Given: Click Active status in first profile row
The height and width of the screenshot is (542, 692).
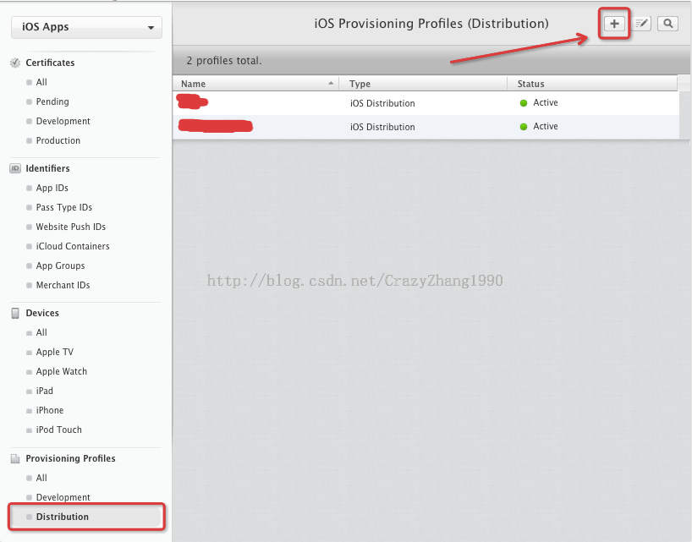Looking at the screenshot, I should [x=546, y=103].
